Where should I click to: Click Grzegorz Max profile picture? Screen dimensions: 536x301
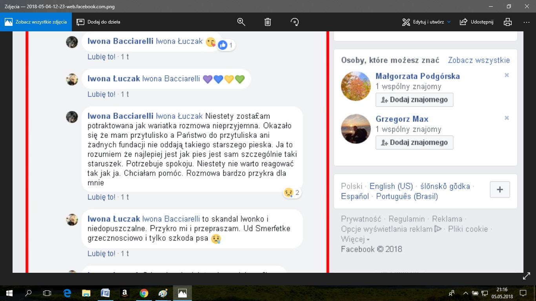tap(356, 129)
